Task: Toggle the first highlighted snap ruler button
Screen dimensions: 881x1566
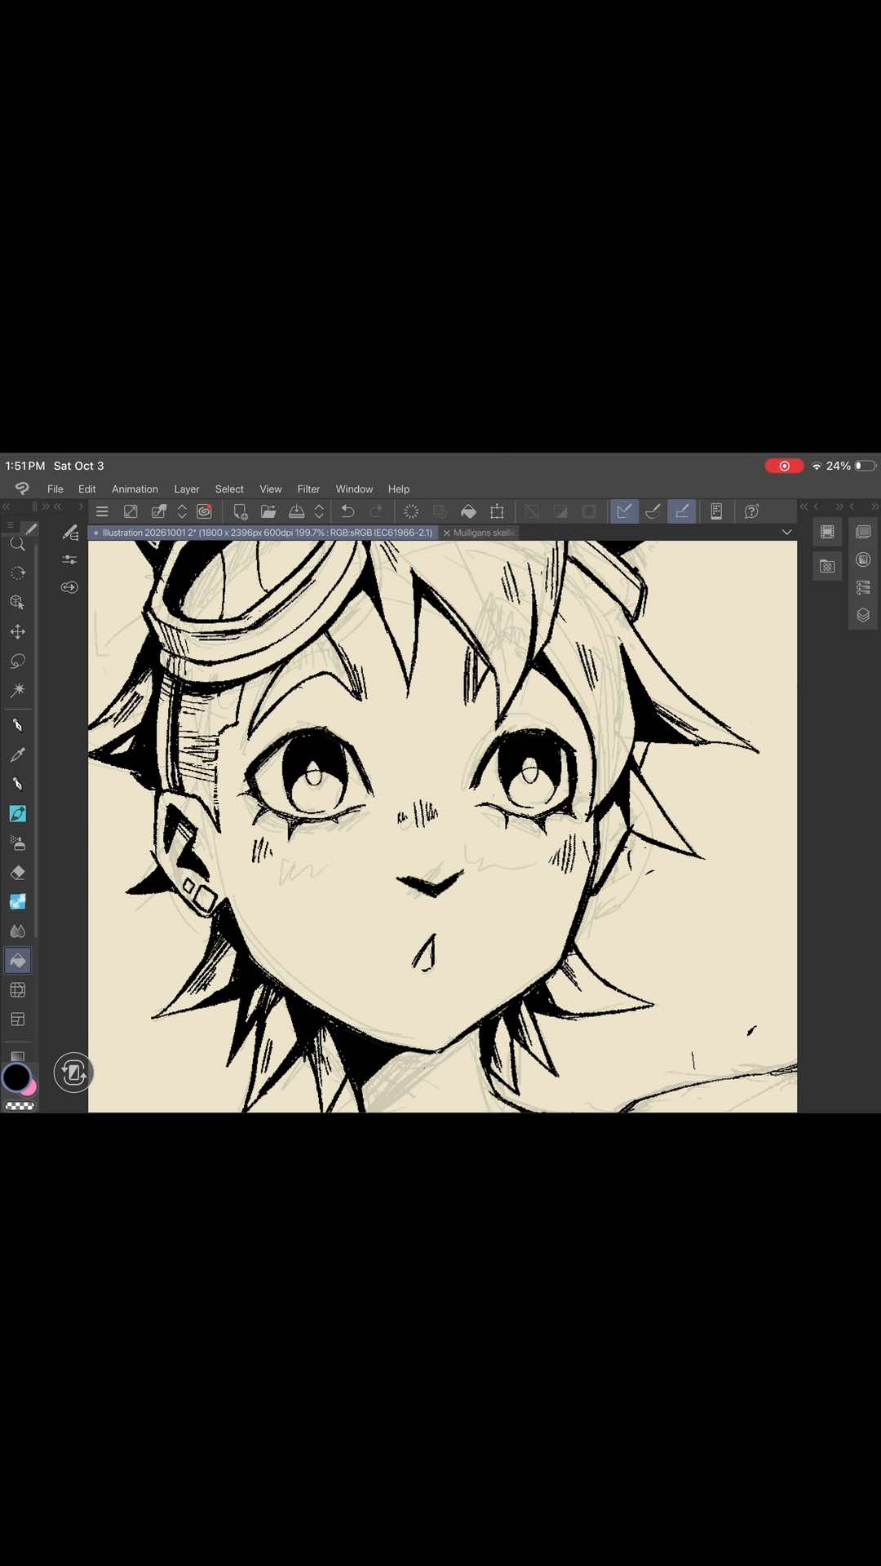Action: [x=624, y=511]
